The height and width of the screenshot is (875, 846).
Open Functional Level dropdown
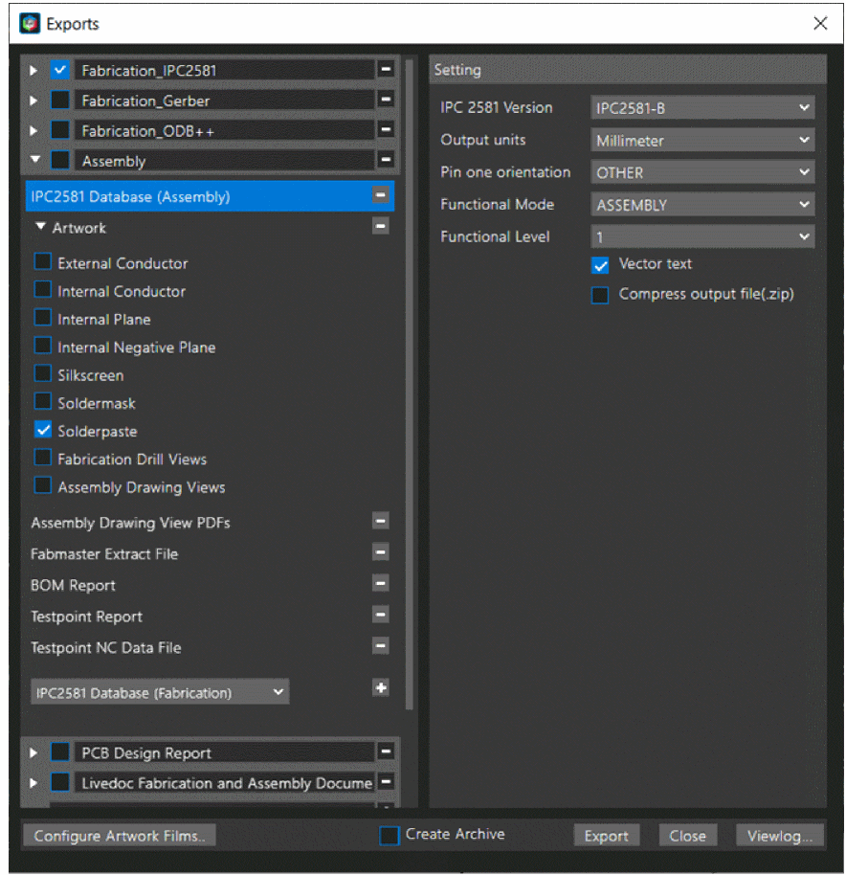tap(702, 237)
